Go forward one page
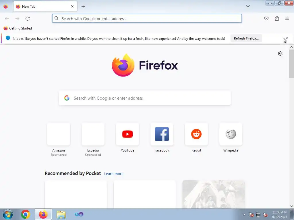 point(17,19)
